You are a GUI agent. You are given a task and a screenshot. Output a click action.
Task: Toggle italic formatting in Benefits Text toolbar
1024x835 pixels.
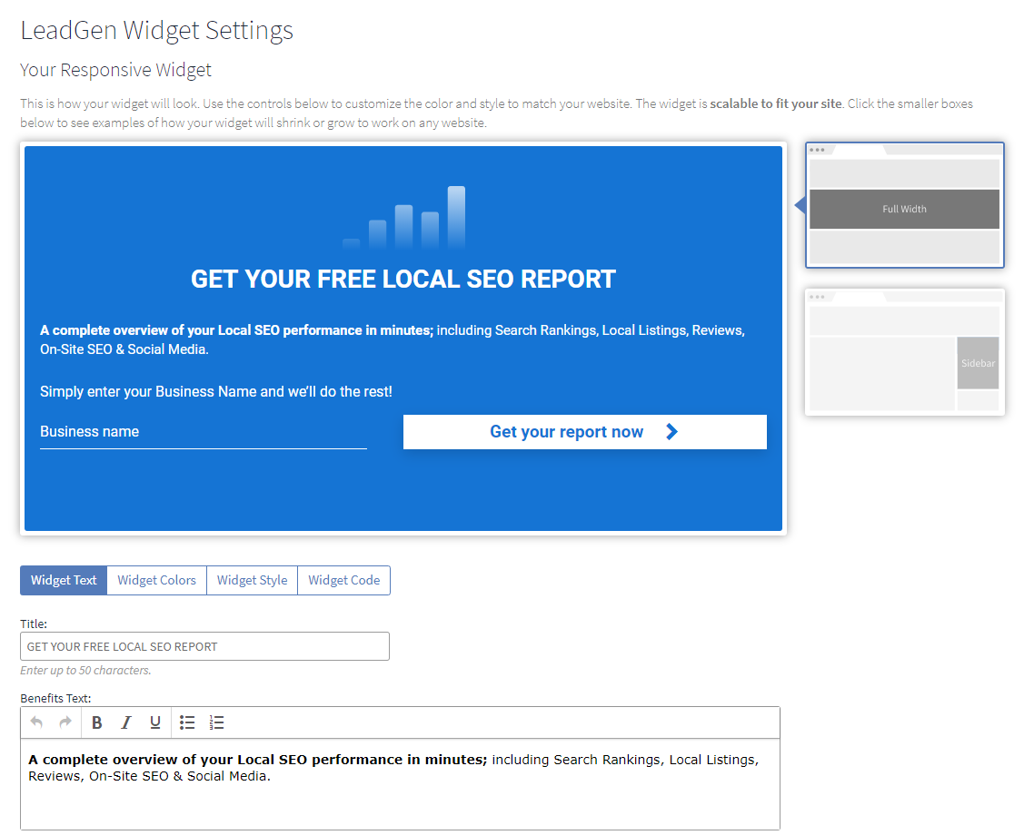click(126, 722)
